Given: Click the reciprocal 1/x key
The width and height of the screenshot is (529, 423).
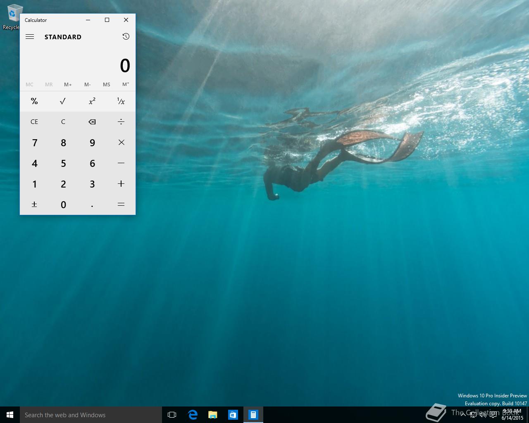Looking at the screenshot, I should point(121,101).
